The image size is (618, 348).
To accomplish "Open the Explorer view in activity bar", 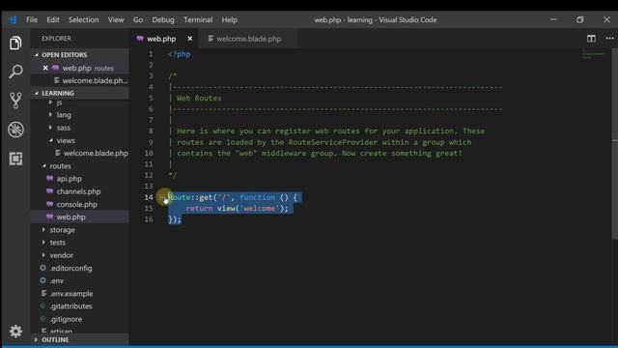I will tap(15, 43).
